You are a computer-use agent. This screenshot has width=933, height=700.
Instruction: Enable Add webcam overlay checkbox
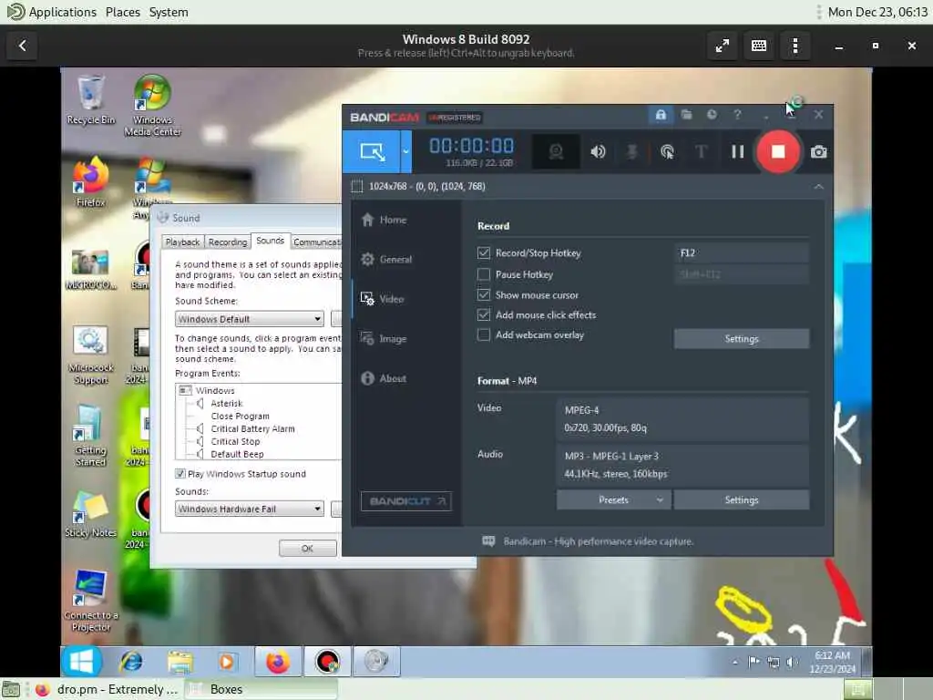pos(484,335)
